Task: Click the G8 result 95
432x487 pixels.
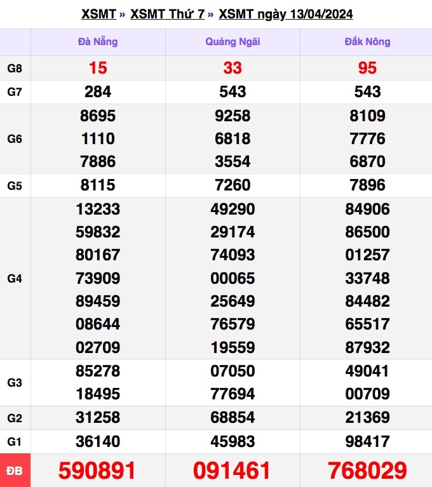Action: coord(367,68)
